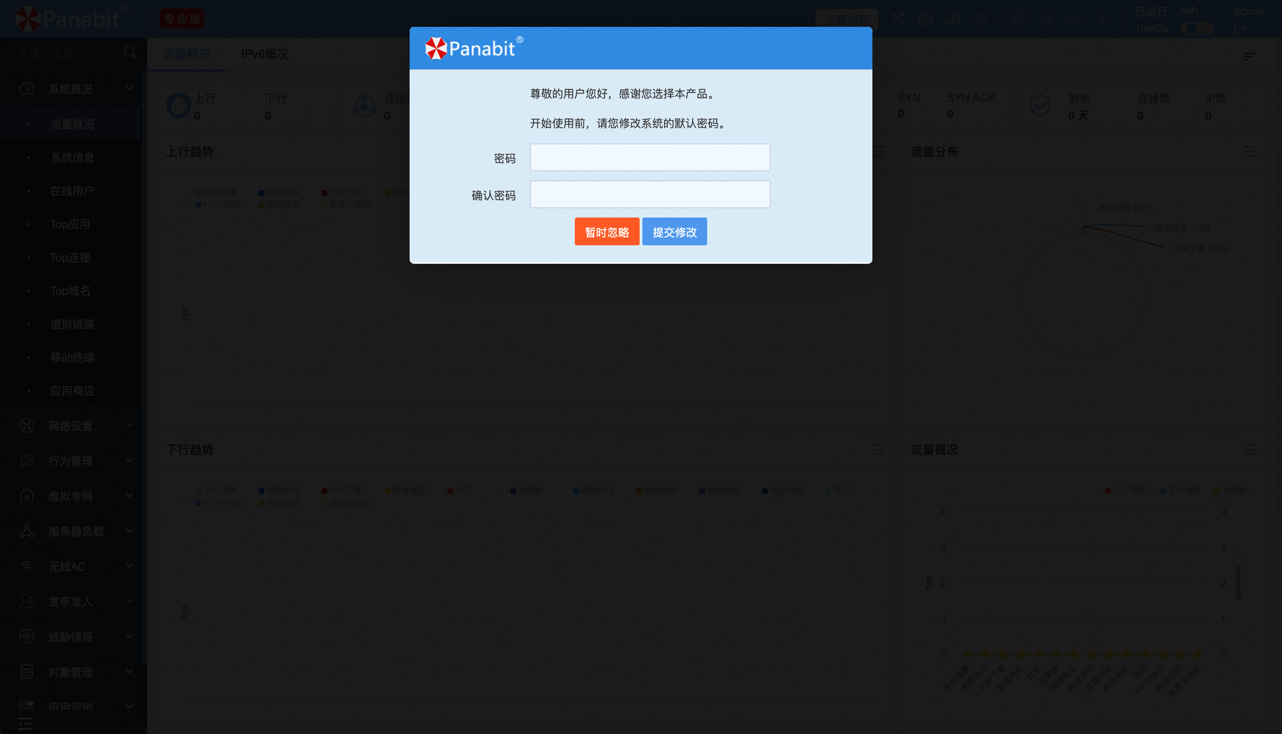Image resolution: width=1282 pixels, height=734 pixels.
Task: Toggle the ssh switch
Action: point(1198,29)
